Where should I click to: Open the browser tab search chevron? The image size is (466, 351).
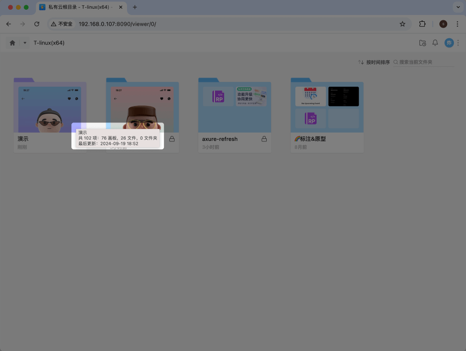tap(458, 7)
